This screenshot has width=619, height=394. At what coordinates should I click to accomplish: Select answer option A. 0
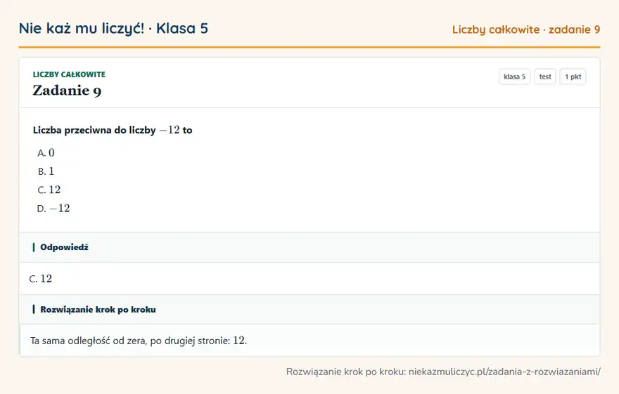click(x=46, y=153)
